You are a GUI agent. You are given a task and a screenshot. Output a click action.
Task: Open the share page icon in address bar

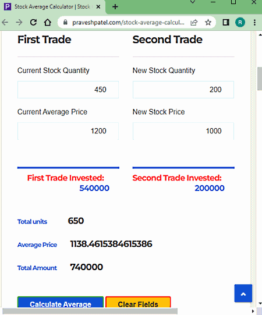194,22
